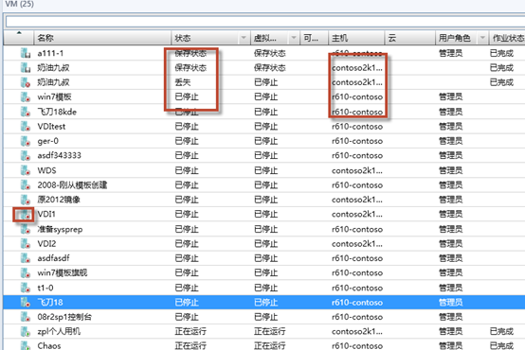
Task: Click 已完成 job status in a111-1 row
Action: point(501,53)
